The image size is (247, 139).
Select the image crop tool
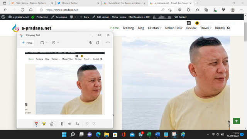(77, 124)
